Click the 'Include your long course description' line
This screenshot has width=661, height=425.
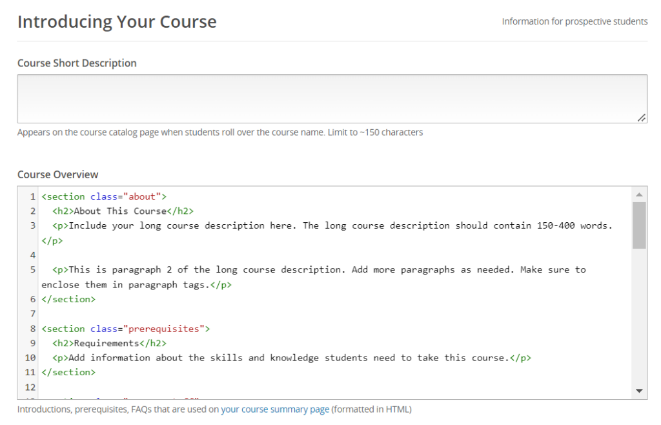(323, 226)
